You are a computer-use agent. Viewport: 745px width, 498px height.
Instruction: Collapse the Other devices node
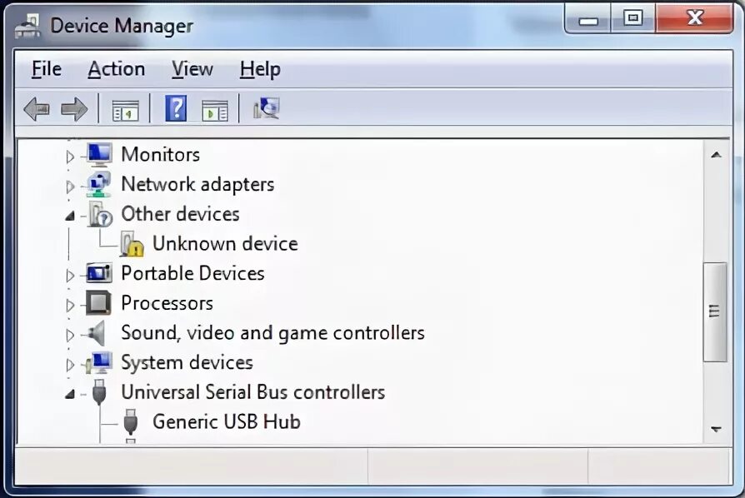[70, 216]
